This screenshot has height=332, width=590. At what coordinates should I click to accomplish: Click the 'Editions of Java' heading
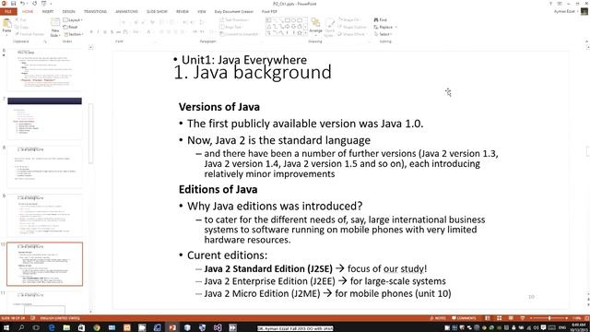(218, 189)
